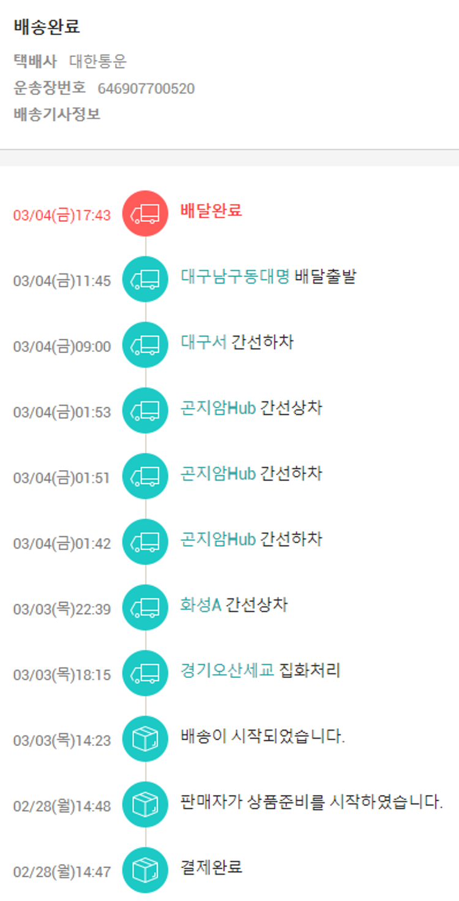The height and width of the screenshot is (901, 459).
Task: Click the 03/04(금)17:43 timestamp
Action: tap(62, 216)
